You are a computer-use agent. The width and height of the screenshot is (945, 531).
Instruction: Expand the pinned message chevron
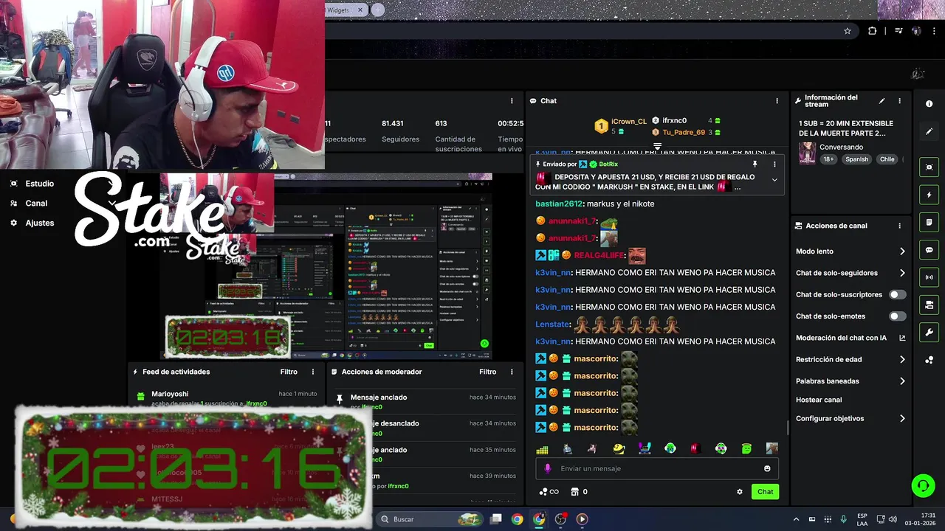click(774, 180)
